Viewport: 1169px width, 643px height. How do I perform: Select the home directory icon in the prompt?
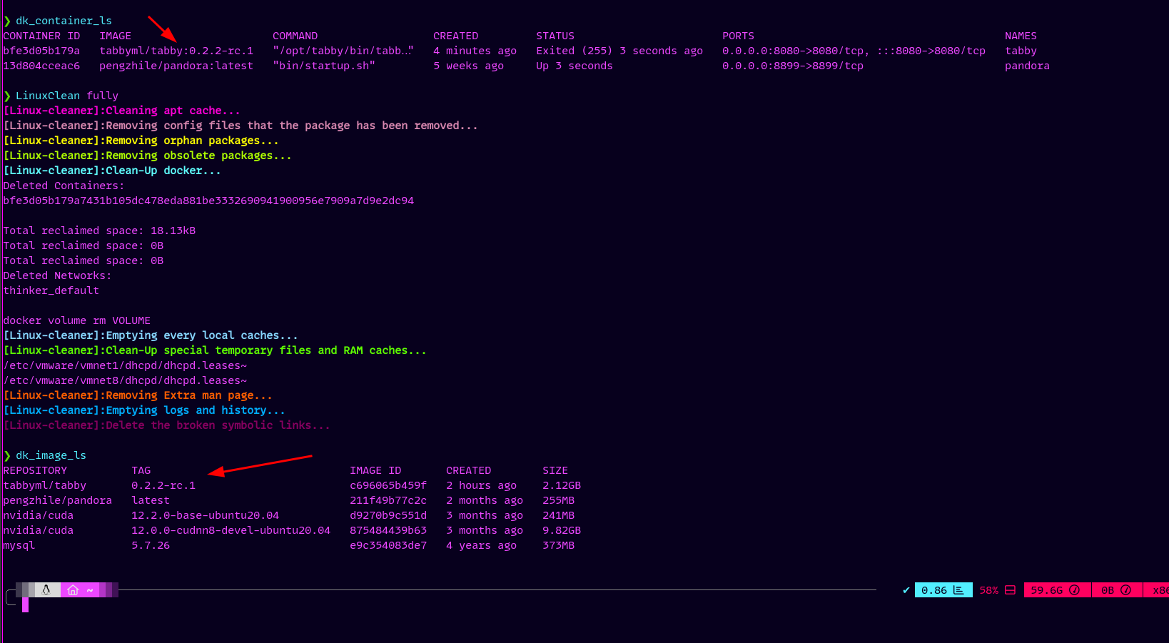pyautogui.click(x=72, y=590)
